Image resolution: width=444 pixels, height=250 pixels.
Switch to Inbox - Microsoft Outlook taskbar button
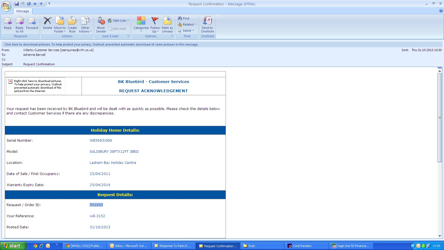pos(130,246)
